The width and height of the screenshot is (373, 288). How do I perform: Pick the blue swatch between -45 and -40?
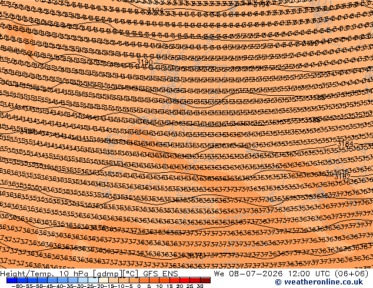pos(52,280)
